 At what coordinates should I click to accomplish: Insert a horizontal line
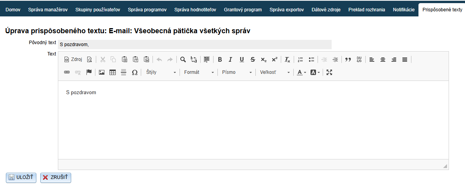124,72
